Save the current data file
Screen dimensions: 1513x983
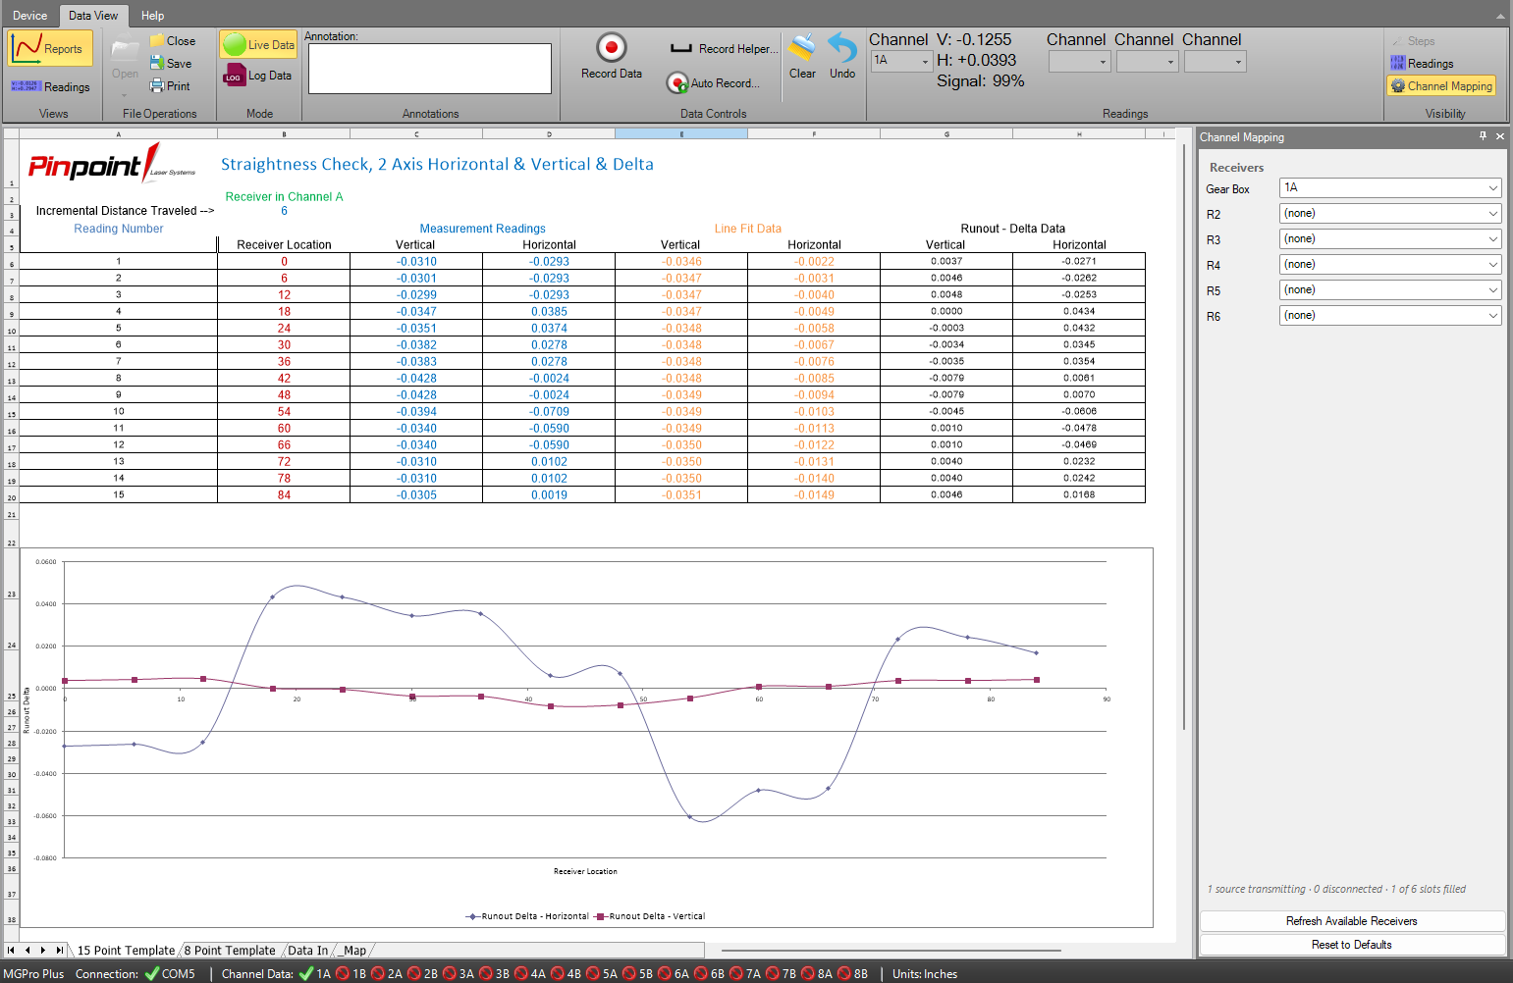tap(171, 64)
